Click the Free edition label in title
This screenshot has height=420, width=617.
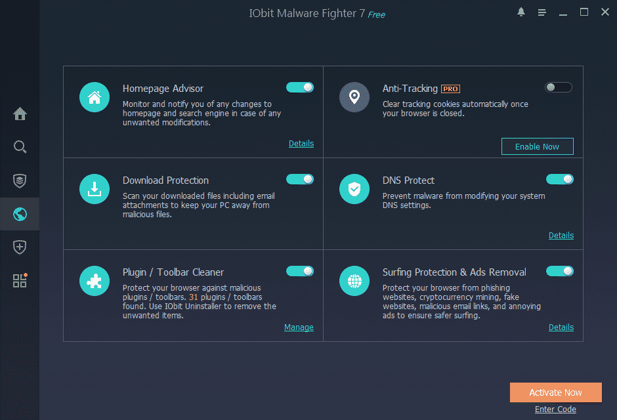click(x=377, y=15)
